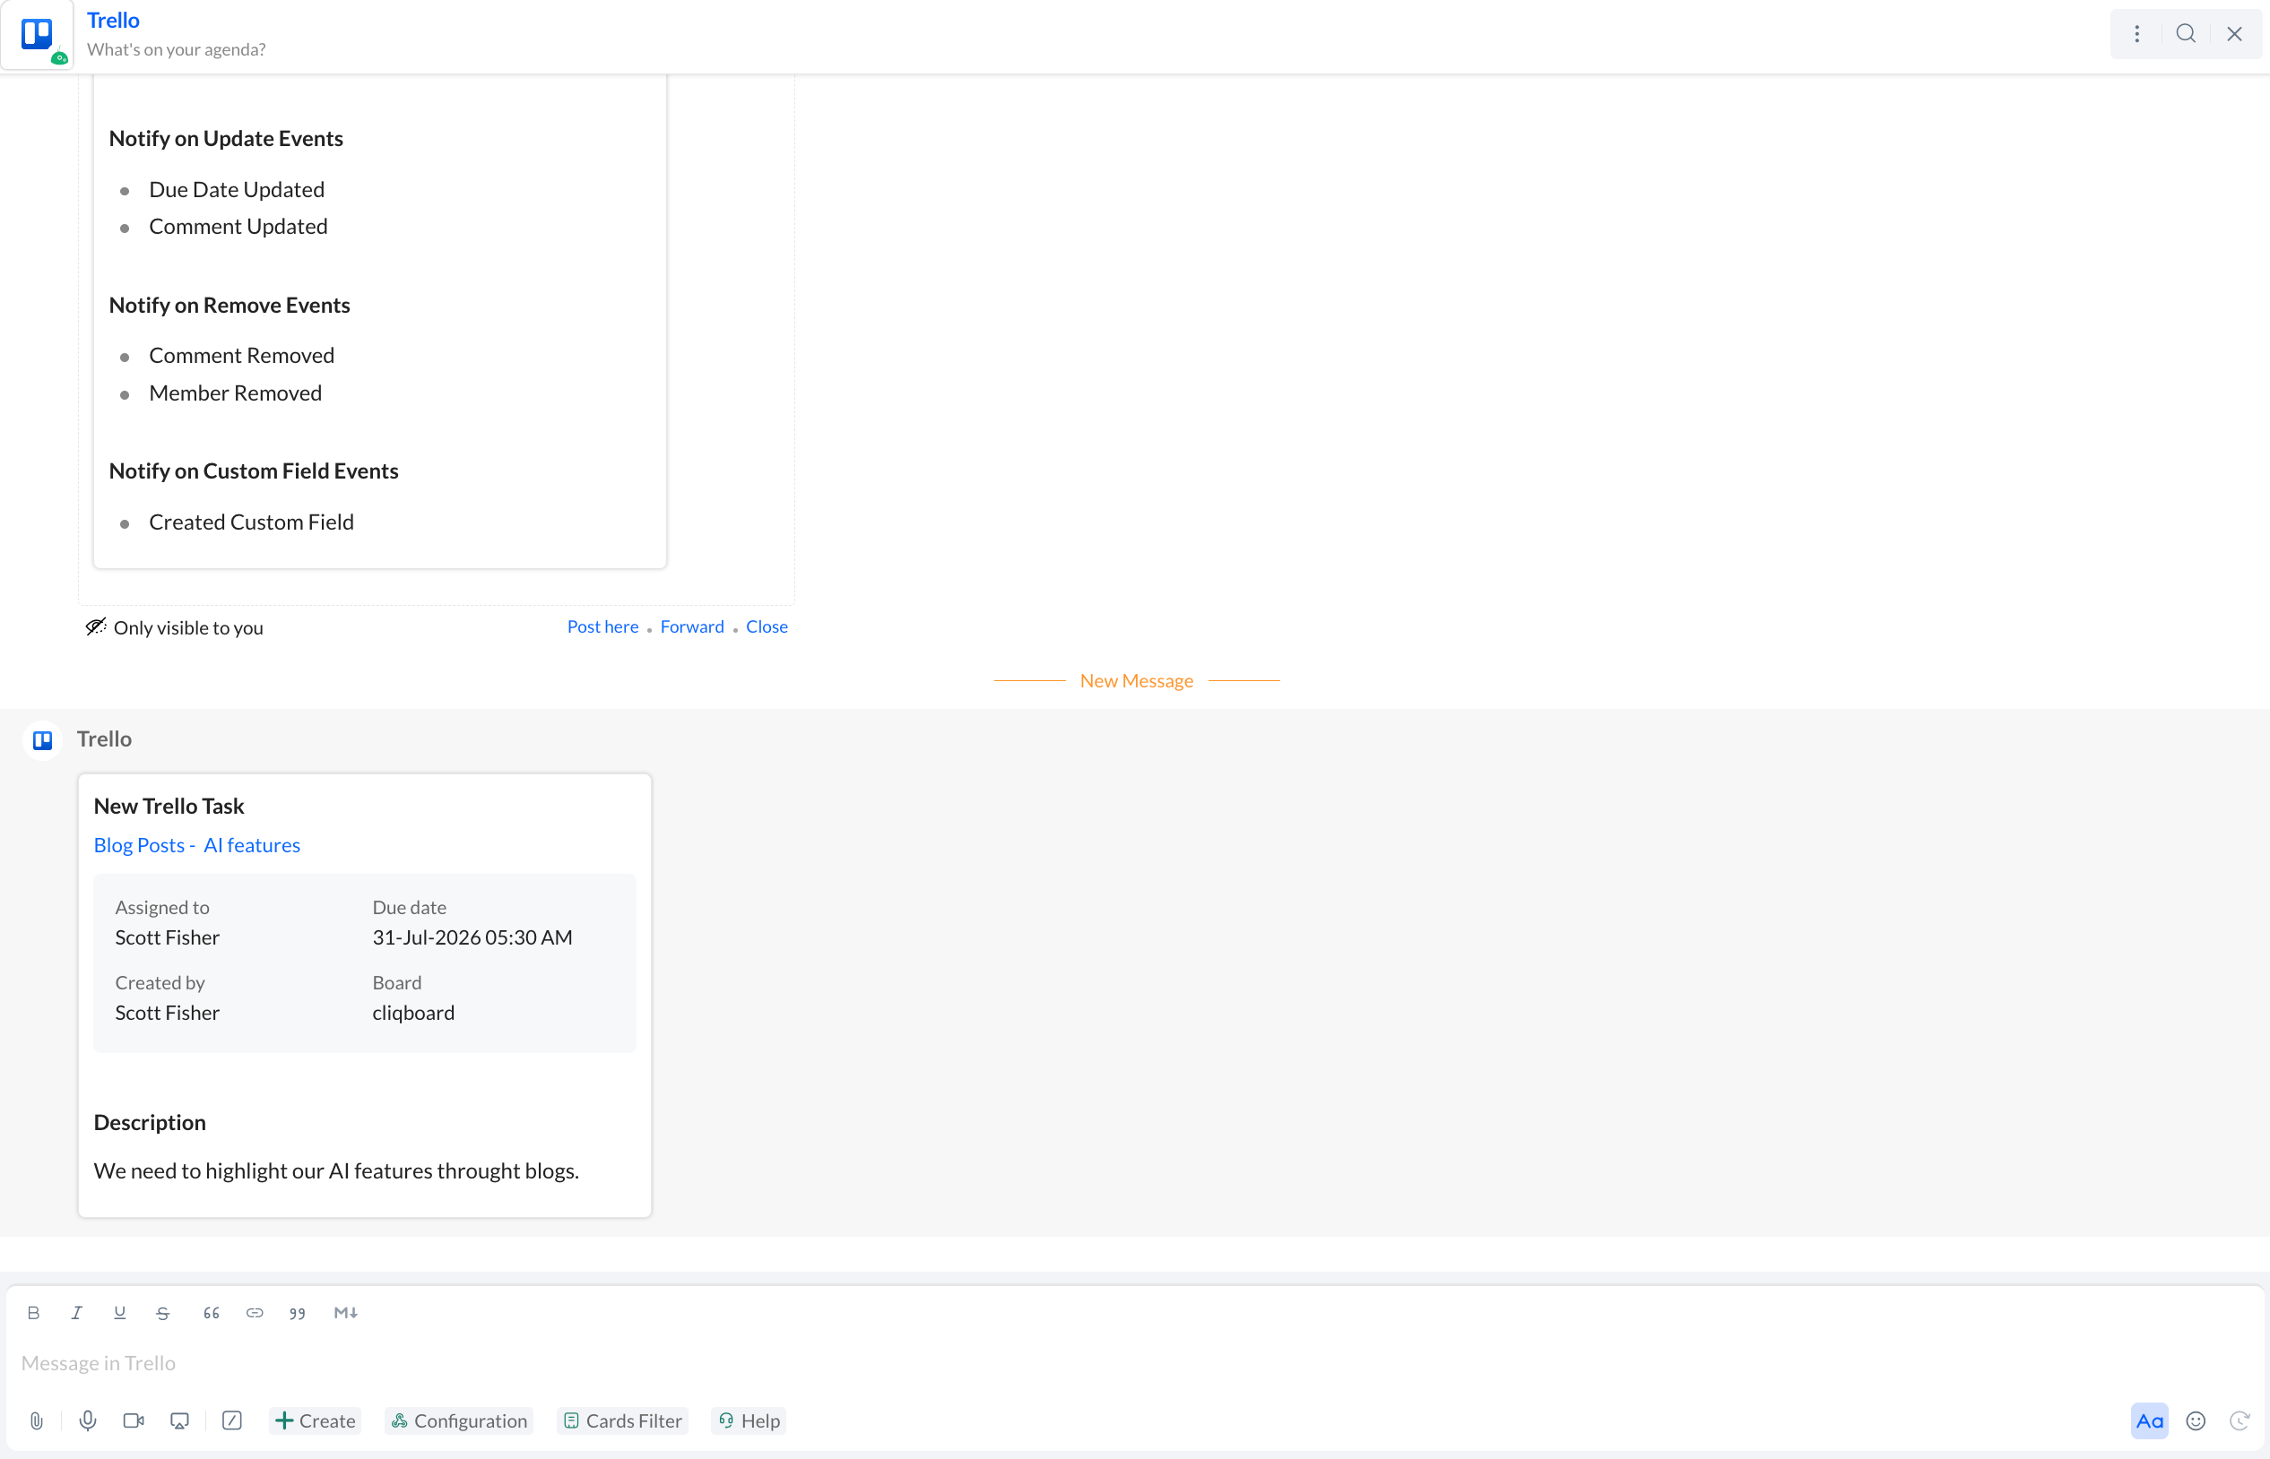Viewport: 2270px width, 1459px height.
Task: Click the Comment Updated list item
Action: pos(238,227)
